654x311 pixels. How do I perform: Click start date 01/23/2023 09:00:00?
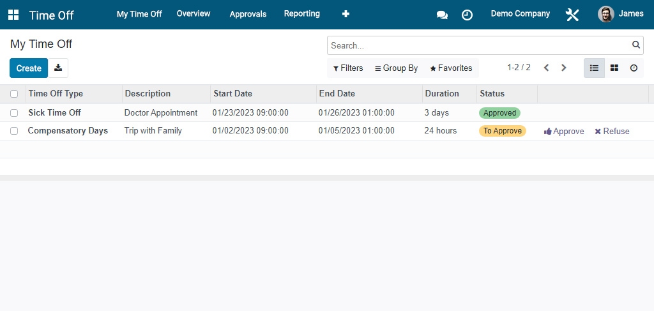[x=250, y=113]
